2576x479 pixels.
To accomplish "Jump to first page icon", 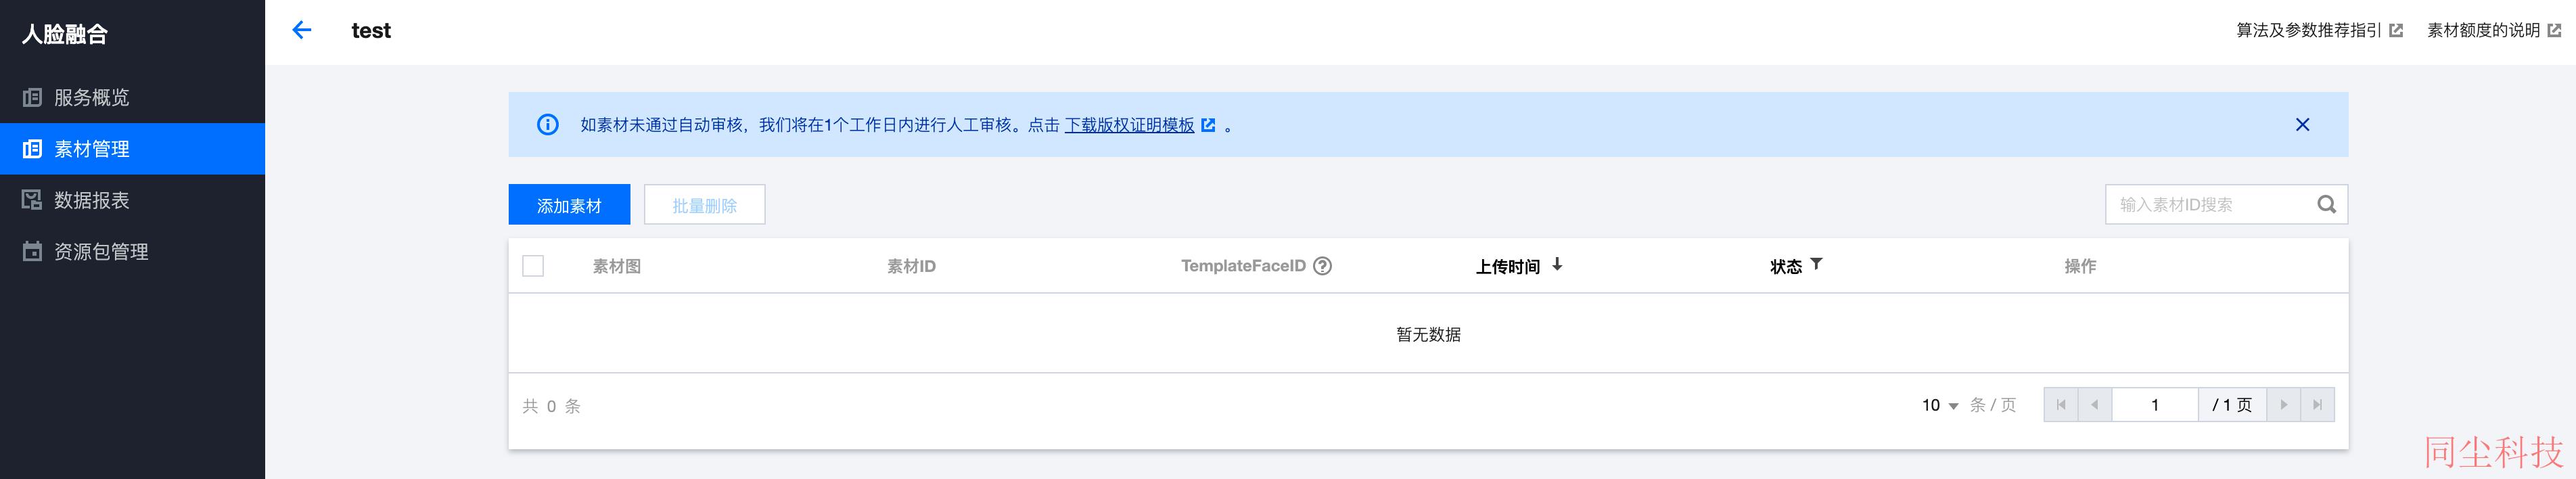I will tap(2061, 405).
